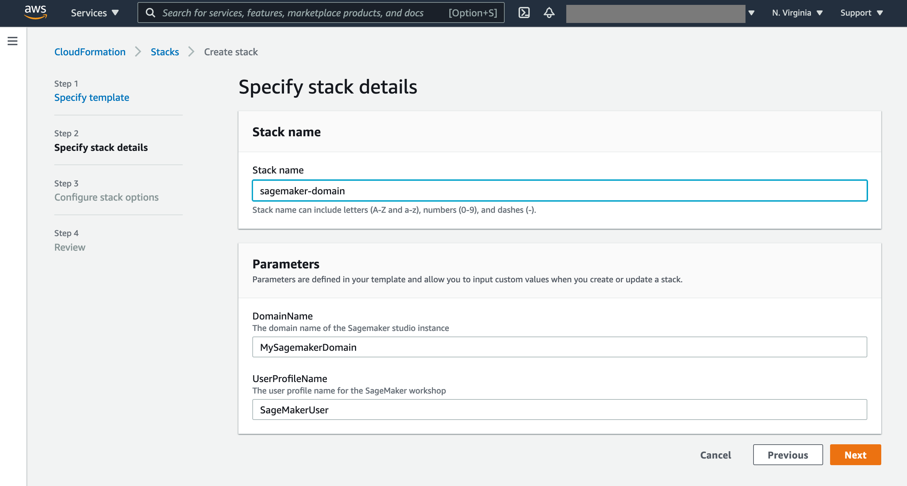Cancel the stack creation
The image size is (907, 486).
(715, 455)
